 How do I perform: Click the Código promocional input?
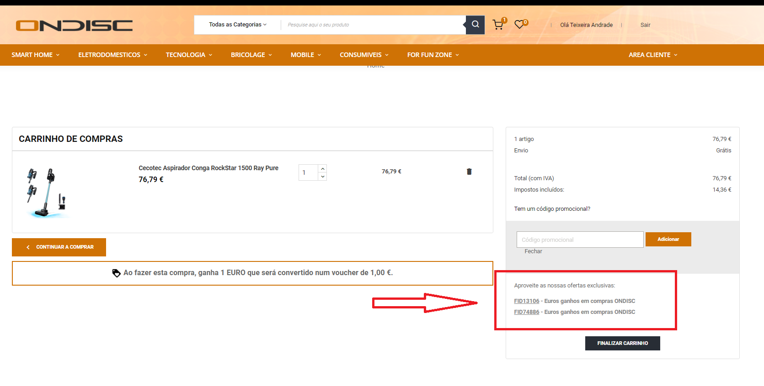pos(580,240)
